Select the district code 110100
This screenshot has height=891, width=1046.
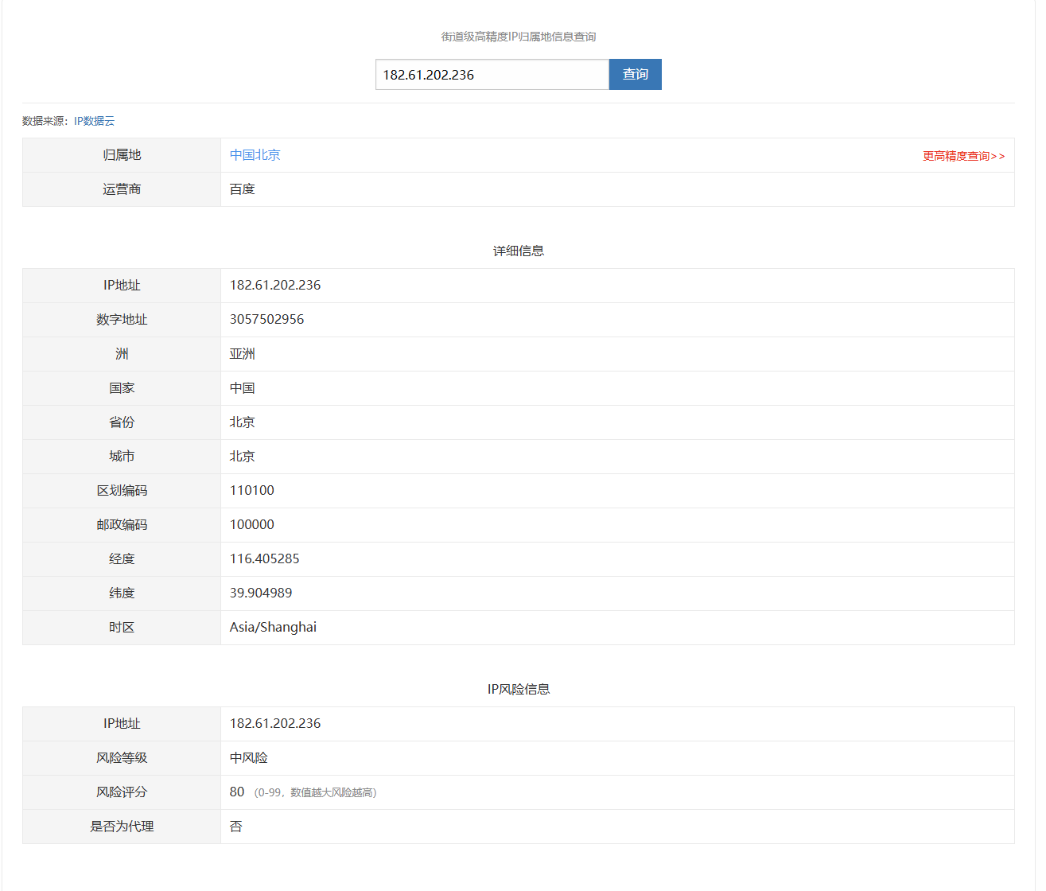(251, 490)
